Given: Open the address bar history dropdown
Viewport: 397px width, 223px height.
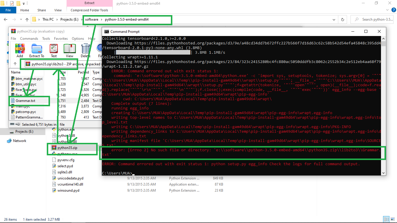Looking at the screenshot, I should (335, 19).
